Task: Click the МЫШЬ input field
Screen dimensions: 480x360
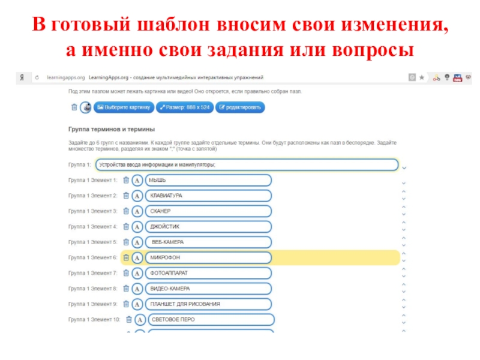Action: (x=208, y=181)
